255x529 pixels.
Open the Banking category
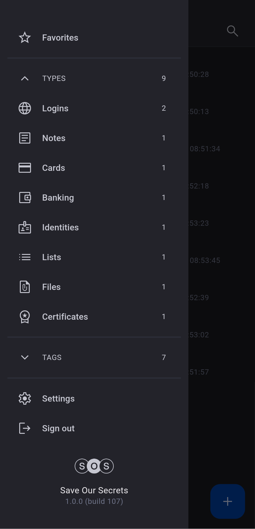click(58, 198)
